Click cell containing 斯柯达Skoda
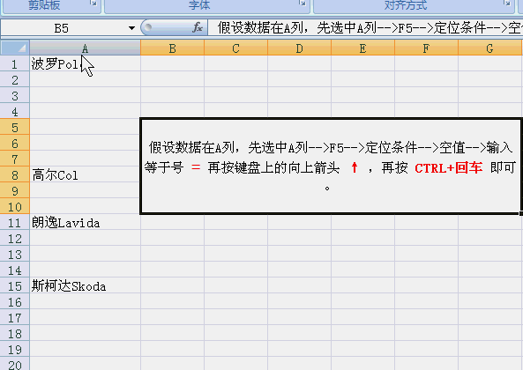 tap(85, 286)
